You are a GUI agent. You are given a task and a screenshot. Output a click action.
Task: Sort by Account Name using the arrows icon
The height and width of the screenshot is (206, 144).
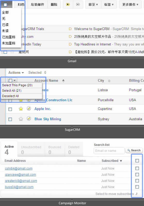pyautogui.click(x=63, y=81)
